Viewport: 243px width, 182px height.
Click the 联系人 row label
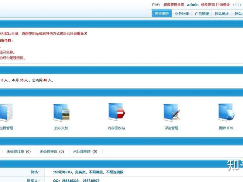coord(33,180)
